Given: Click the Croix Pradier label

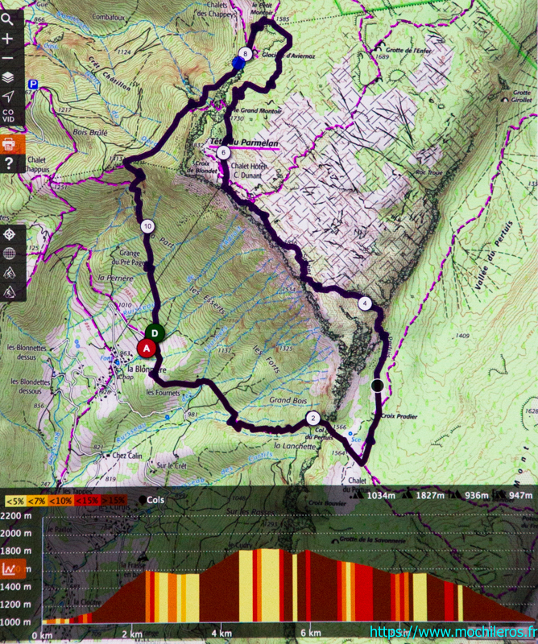Looking at the screenshot, I should 399,416.
